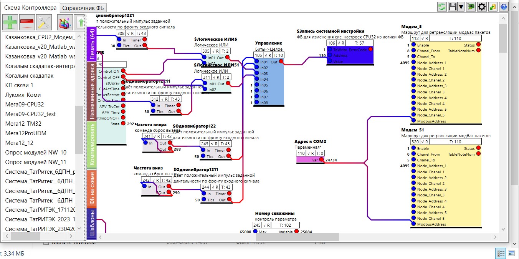Open settings with the gear icon
519x259 pixels.
pyautogui.click(x=482, y=7)
